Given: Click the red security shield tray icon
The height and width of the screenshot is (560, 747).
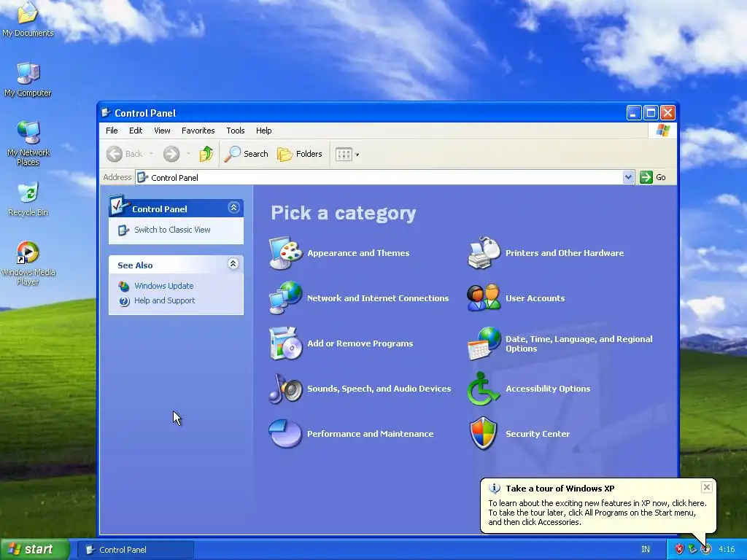Looking at the screenshot, I should point(679,549).
